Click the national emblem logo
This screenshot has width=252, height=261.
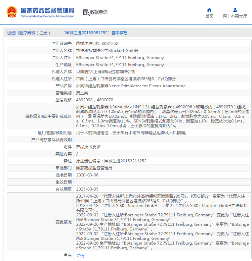[12, 12]
